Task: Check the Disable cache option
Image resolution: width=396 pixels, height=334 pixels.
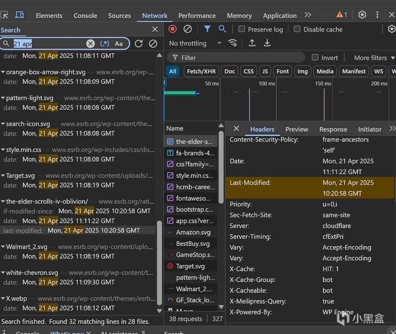Action: [x=297, y=29]
